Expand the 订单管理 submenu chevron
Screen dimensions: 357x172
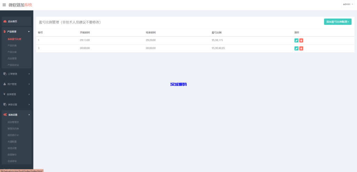coord(29,74)
